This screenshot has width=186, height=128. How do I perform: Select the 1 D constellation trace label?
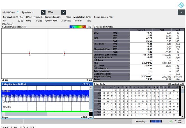point(89,27)
